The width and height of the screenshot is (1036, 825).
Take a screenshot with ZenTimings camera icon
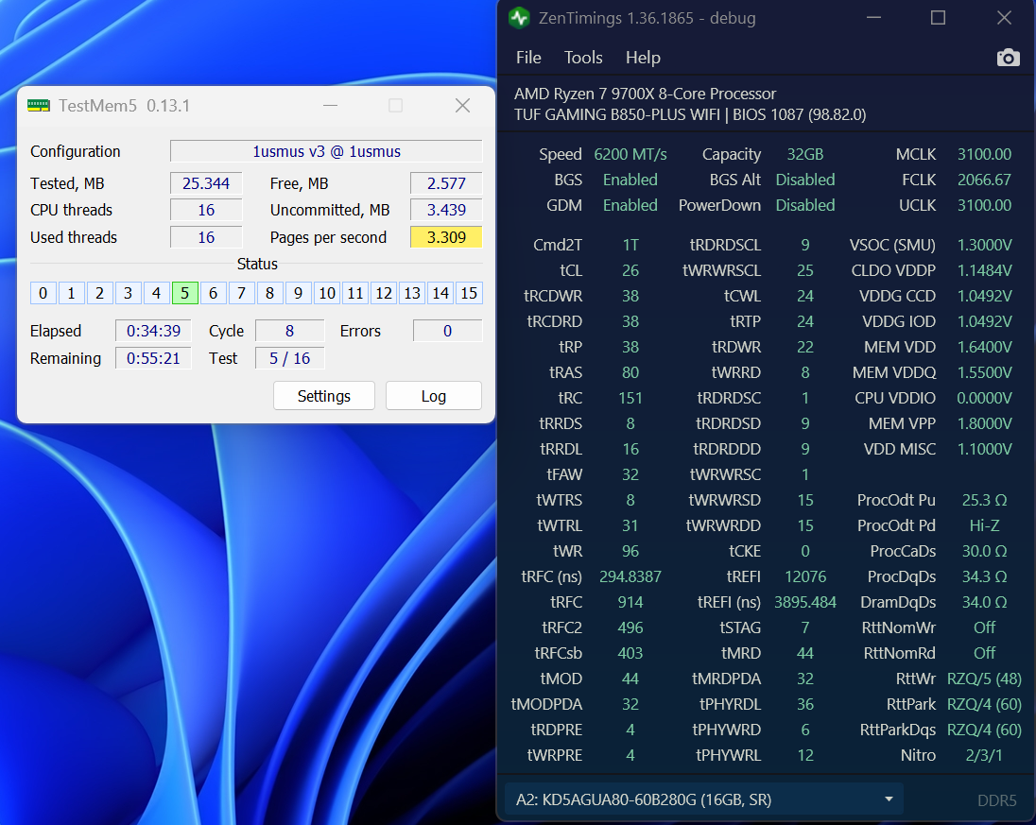1008,59
